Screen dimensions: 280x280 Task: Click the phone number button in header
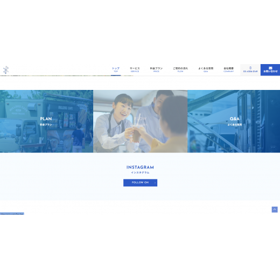click(250, 70)
